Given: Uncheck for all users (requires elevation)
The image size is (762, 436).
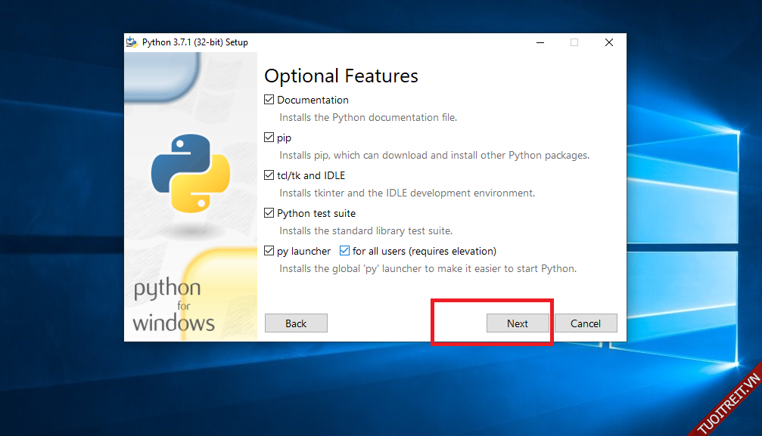Looking at the screenshot, I should click(345, 251).
